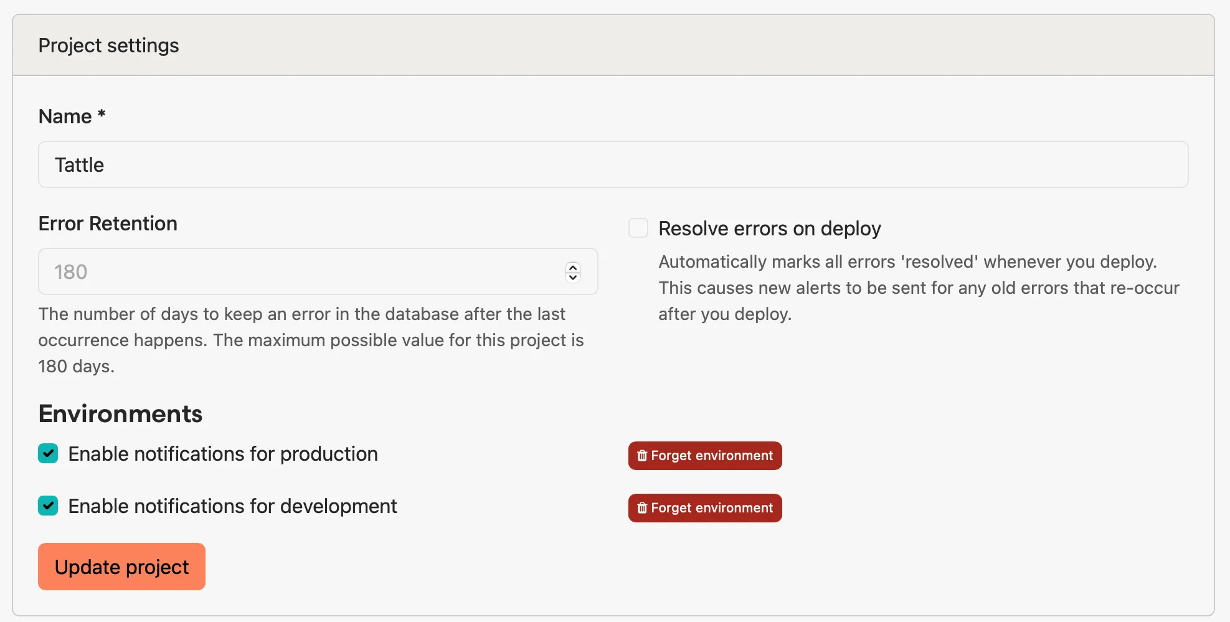Disable notifications for production
This screenshot has width=1230, height=622.
[x=48, y=454]
